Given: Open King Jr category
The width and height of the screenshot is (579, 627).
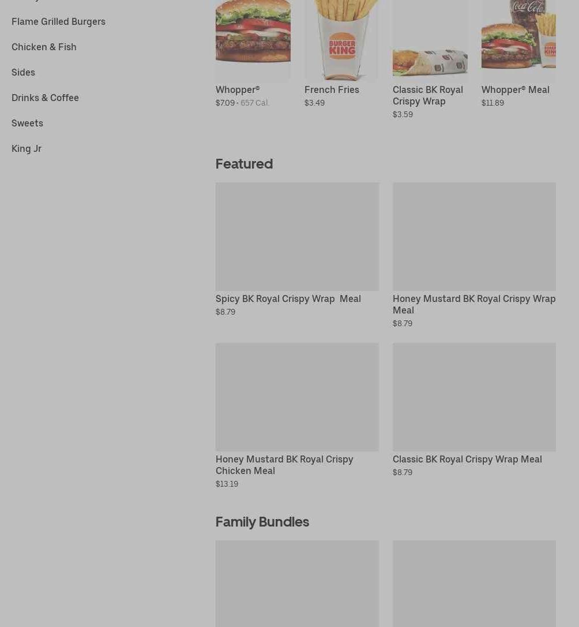Looking at the screenshot, I should click(27, 148).
